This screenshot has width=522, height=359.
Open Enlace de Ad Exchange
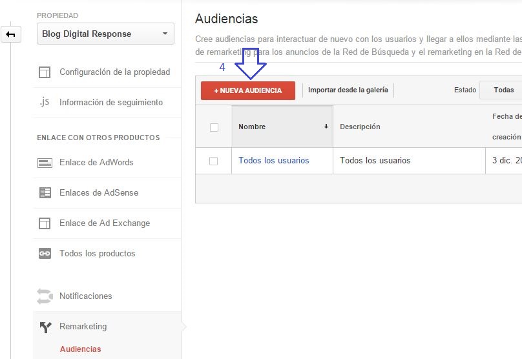(x=105, y=223)
